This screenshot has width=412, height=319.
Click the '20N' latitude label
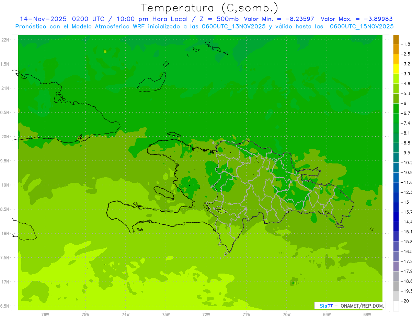[x=6, y=137]
